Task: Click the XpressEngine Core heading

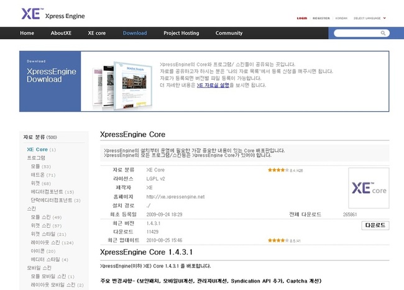Action: [x=132, y=134]
